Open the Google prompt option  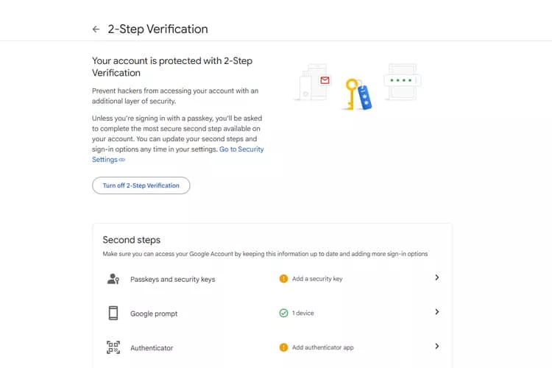(x=272, y=313)
